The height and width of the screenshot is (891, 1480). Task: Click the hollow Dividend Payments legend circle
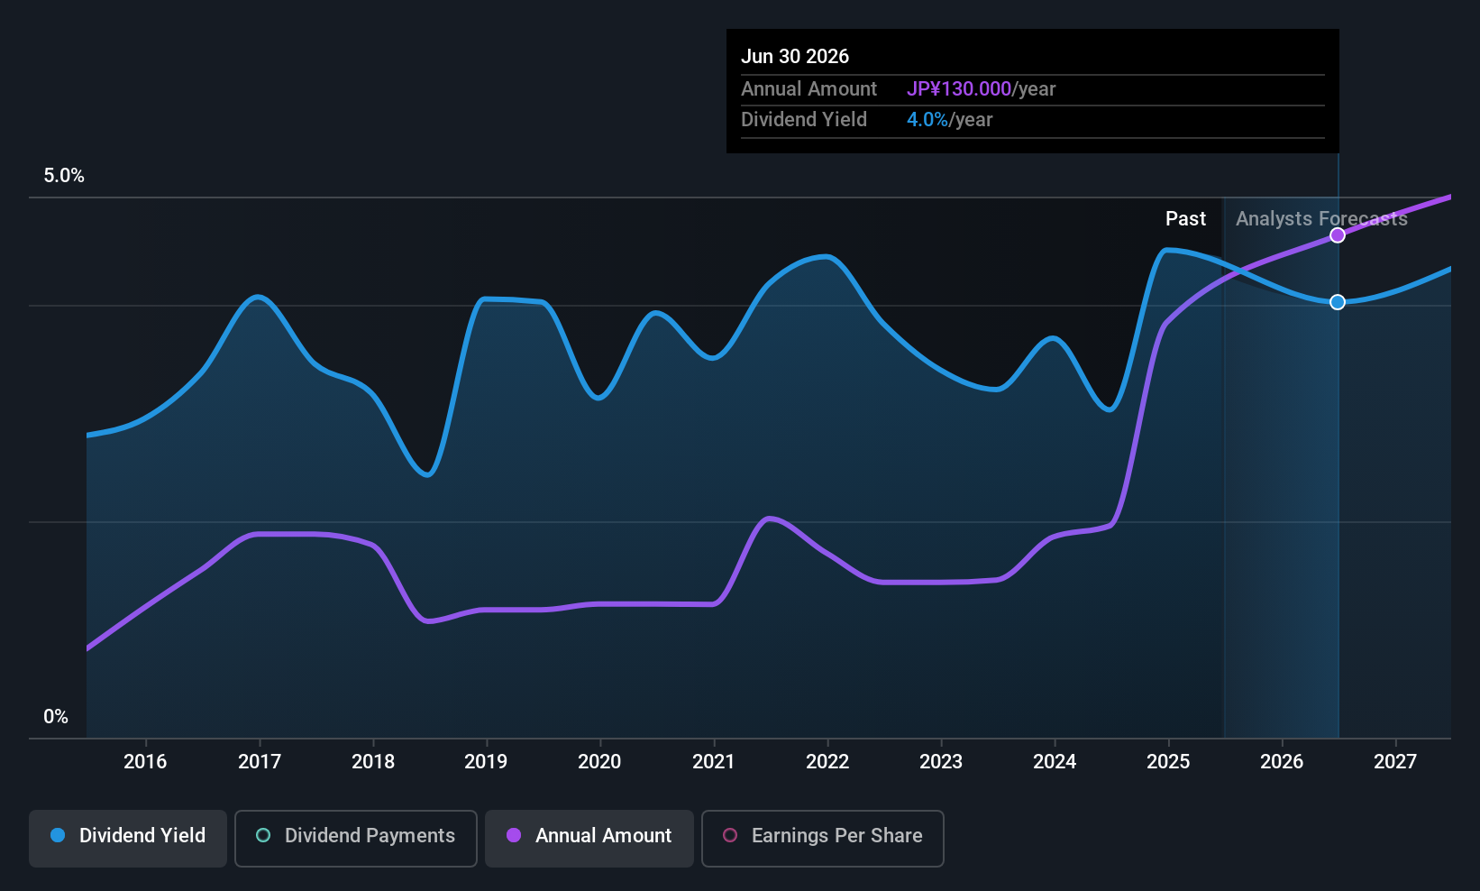point(263,835)
